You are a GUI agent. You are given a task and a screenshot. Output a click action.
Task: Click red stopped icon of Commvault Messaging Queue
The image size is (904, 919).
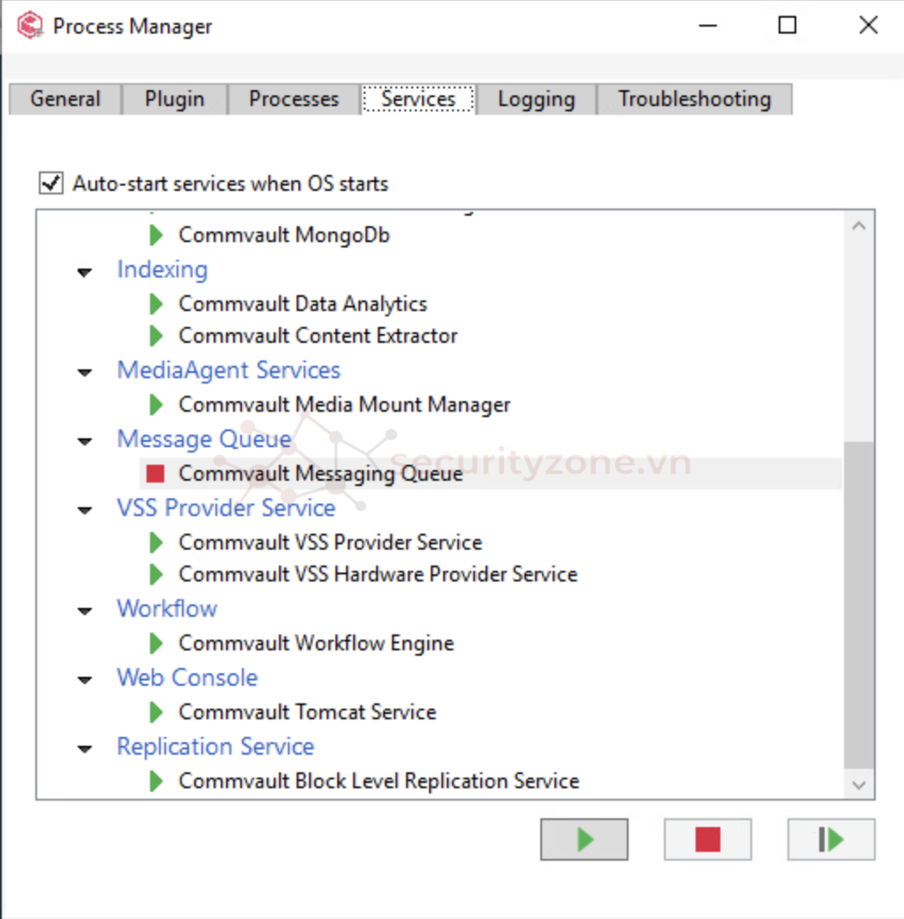155,474
